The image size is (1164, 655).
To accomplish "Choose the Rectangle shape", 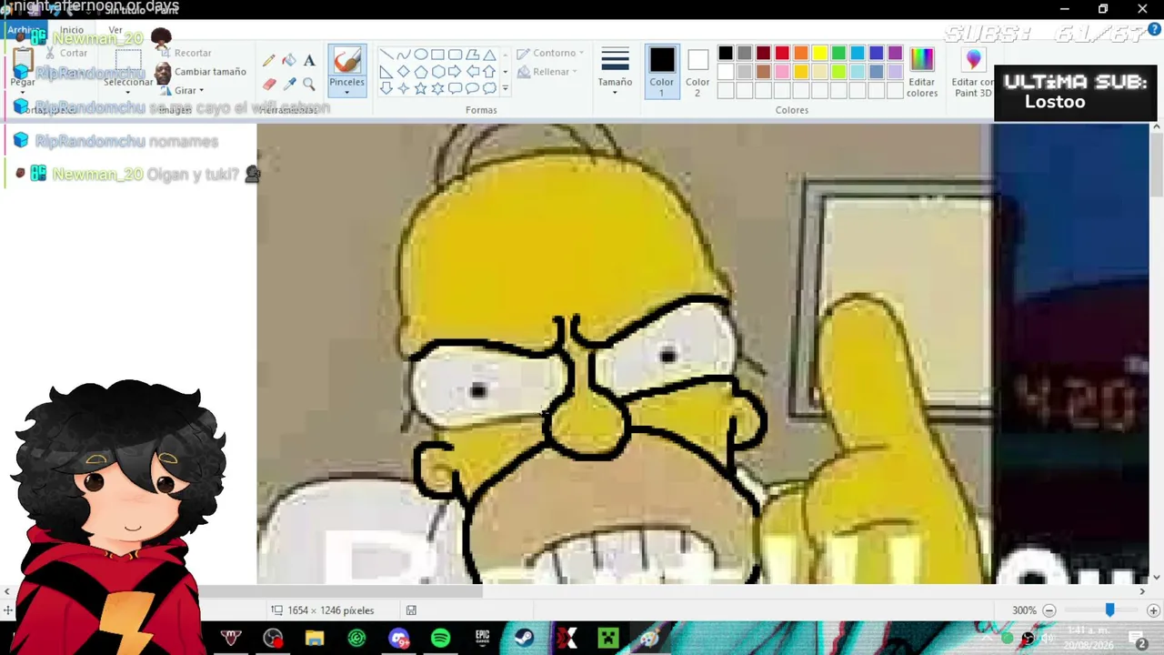I will tap(437, 55).
